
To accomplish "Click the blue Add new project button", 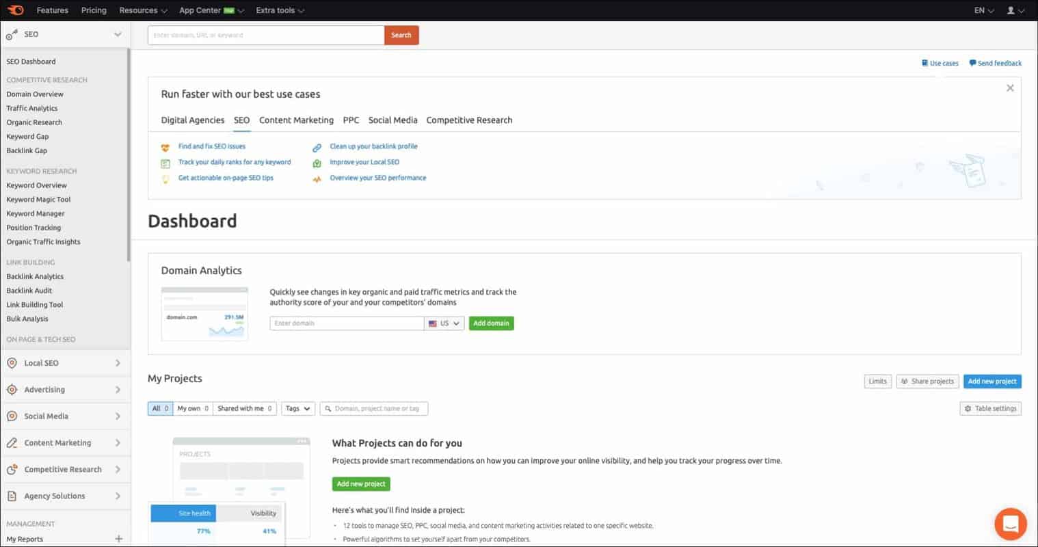I will point(992,382).
